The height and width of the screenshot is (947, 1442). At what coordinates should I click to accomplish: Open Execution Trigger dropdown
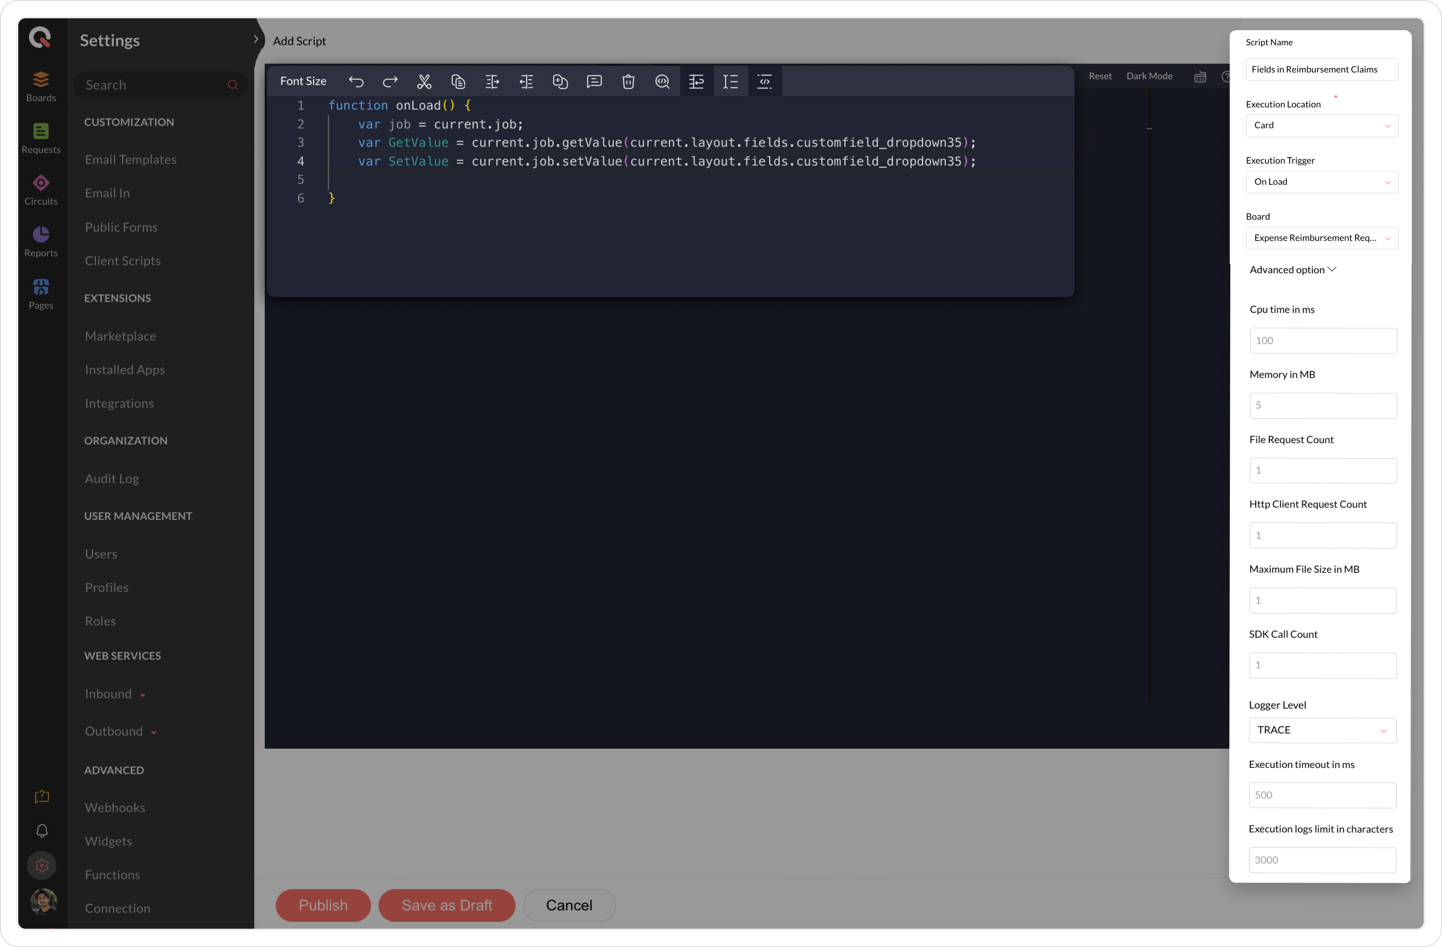1322,182
